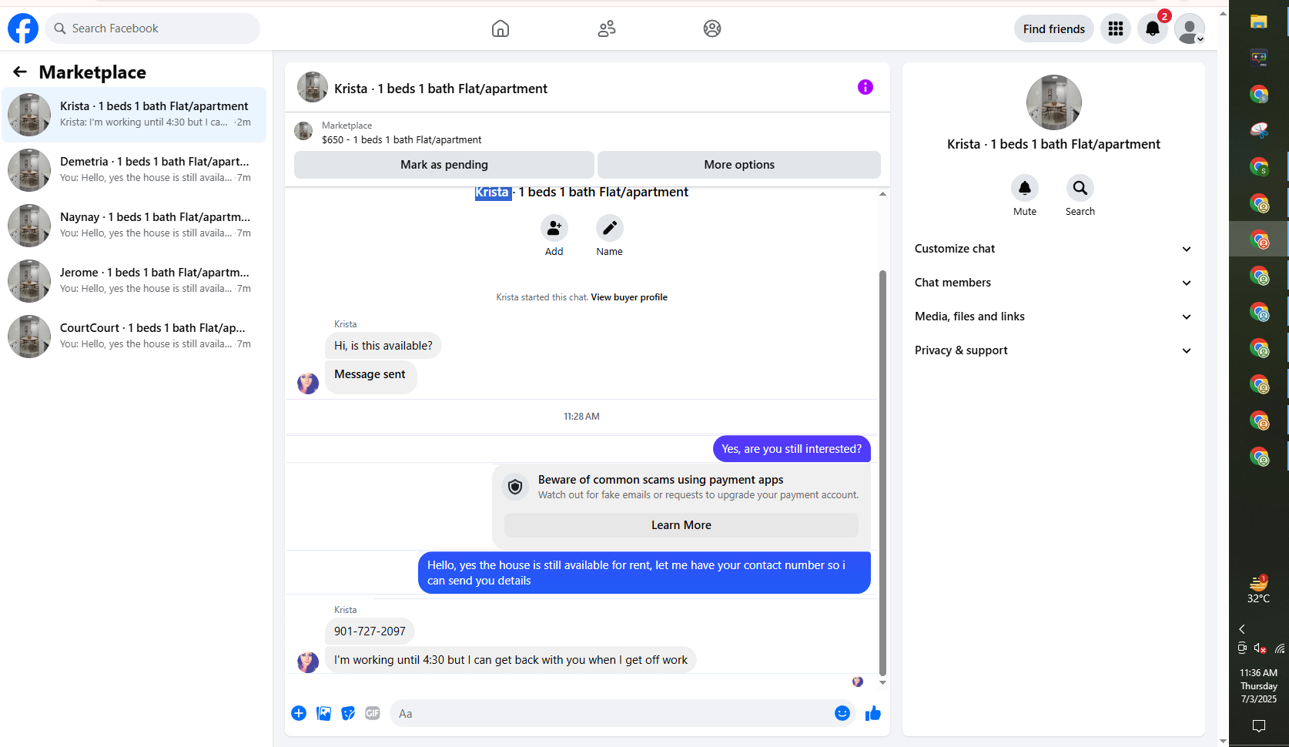Image resolution: width=1289 pixels, height=747 pixels.
Task: Click Learn More on the scam warning
Action: [681, 525]
